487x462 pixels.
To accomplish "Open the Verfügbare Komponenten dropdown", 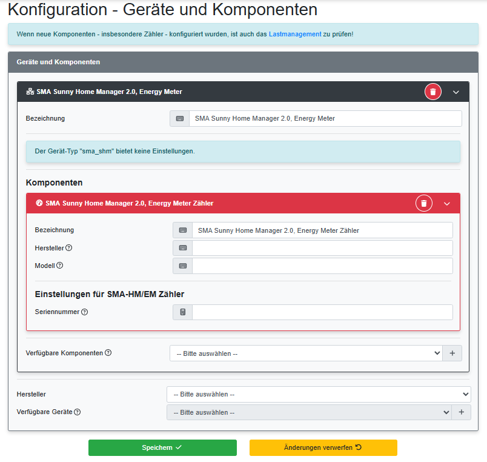I will pyautogui.click(x=306, y=353).
